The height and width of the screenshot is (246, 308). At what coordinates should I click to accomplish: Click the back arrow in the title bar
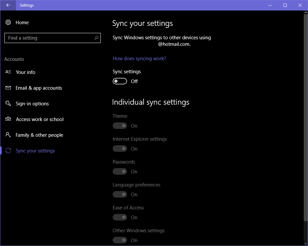tap(8, 5)
